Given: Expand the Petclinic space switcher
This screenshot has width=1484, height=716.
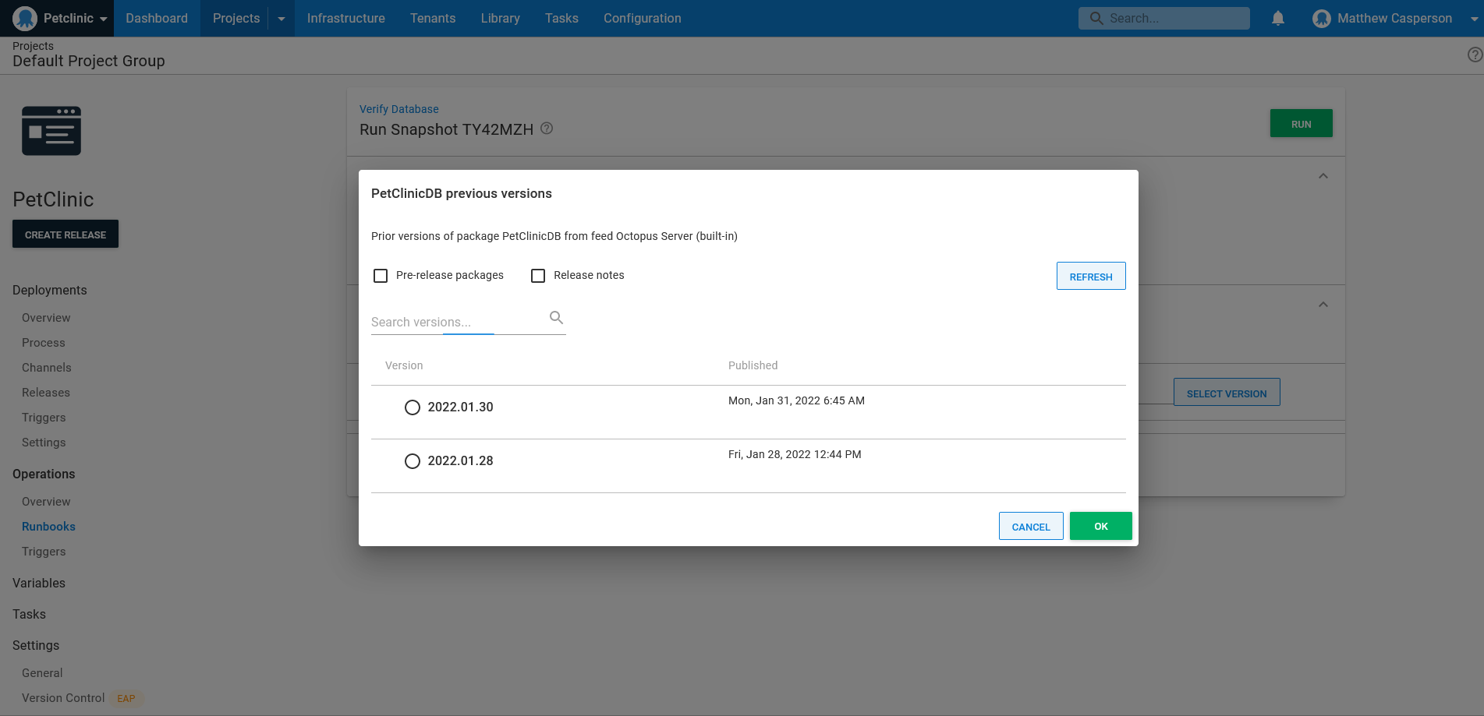Looking at the screenshot, I should [103, 19].
